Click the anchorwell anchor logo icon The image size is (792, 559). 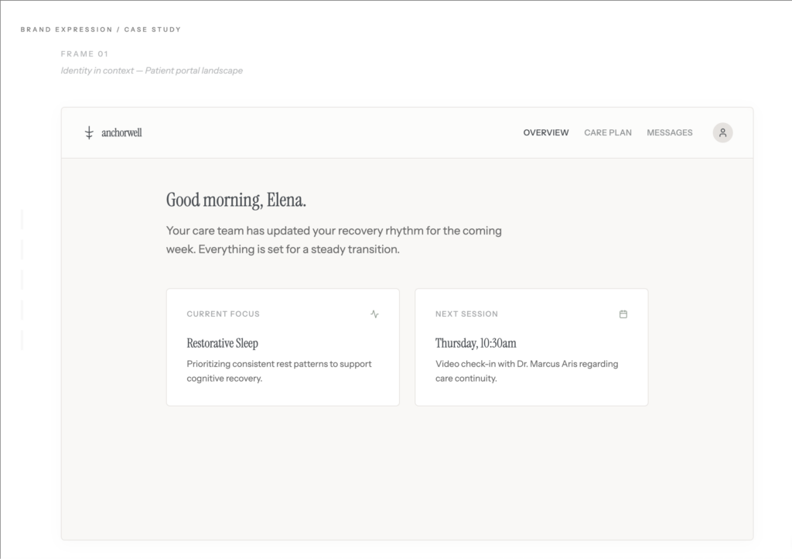click(x=89, y=132)
